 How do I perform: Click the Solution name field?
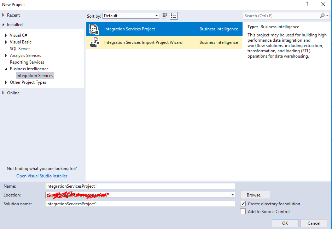tap(140, 204)
